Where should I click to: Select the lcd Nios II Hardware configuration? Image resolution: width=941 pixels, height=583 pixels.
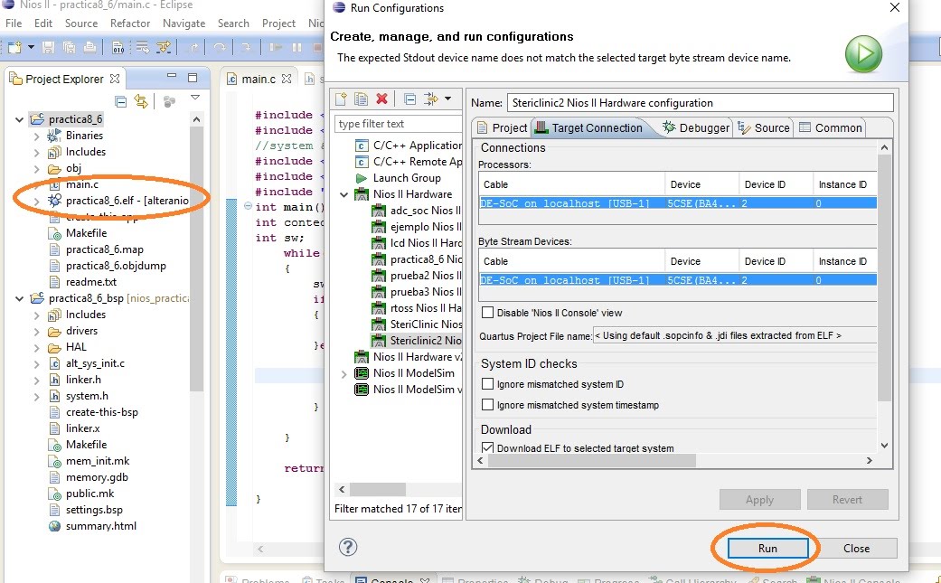(417, 243)
